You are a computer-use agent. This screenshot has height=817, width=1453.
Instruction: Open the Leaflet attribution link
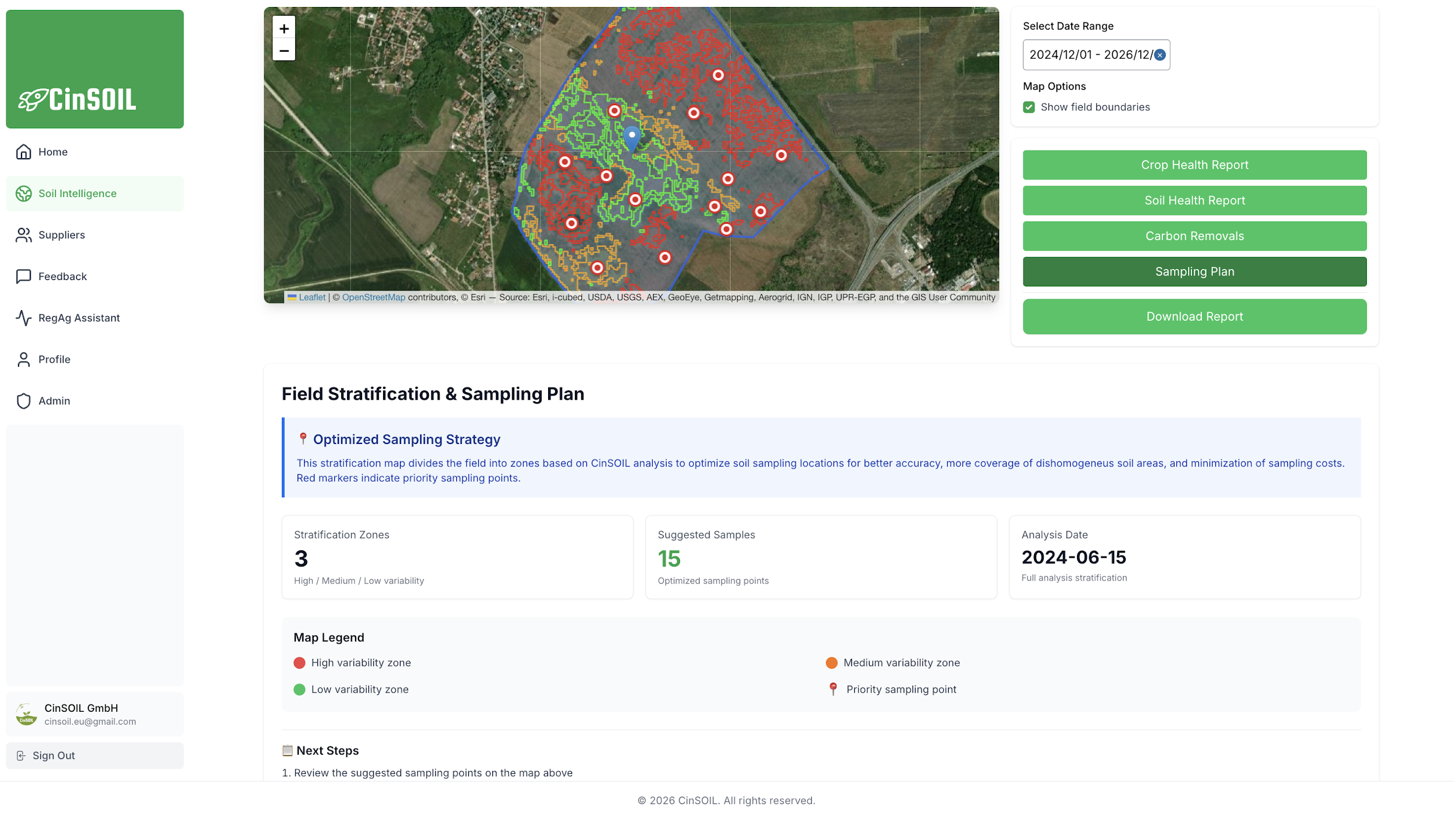(312, 298)
